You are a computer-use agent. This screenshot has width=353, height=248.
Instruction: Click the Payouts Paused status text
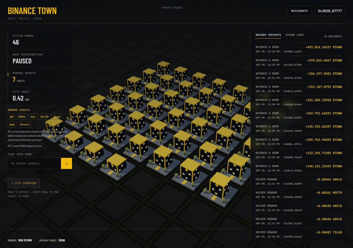(x=172, y=8)
